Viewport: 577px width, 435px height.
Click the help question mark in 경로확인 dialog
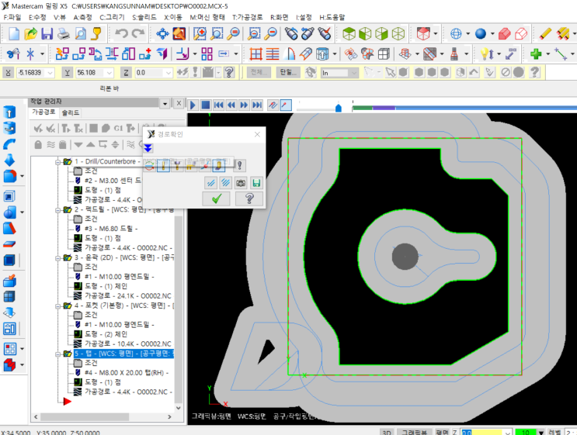(249, 199)
